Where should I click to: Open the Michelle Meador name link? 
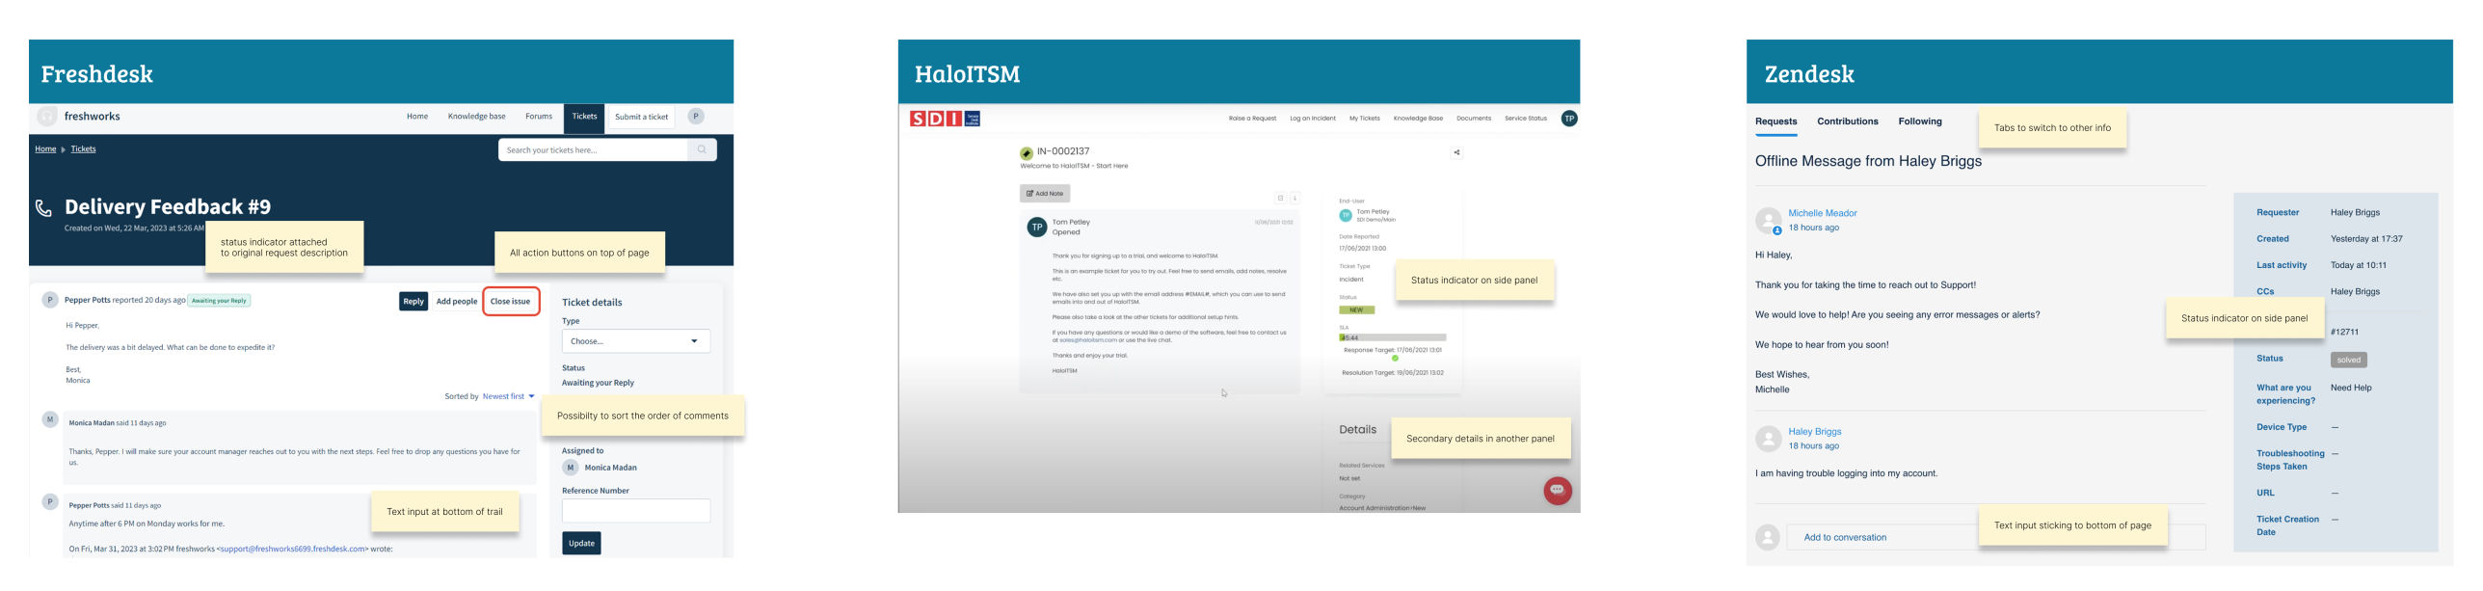pos(1823,213)
